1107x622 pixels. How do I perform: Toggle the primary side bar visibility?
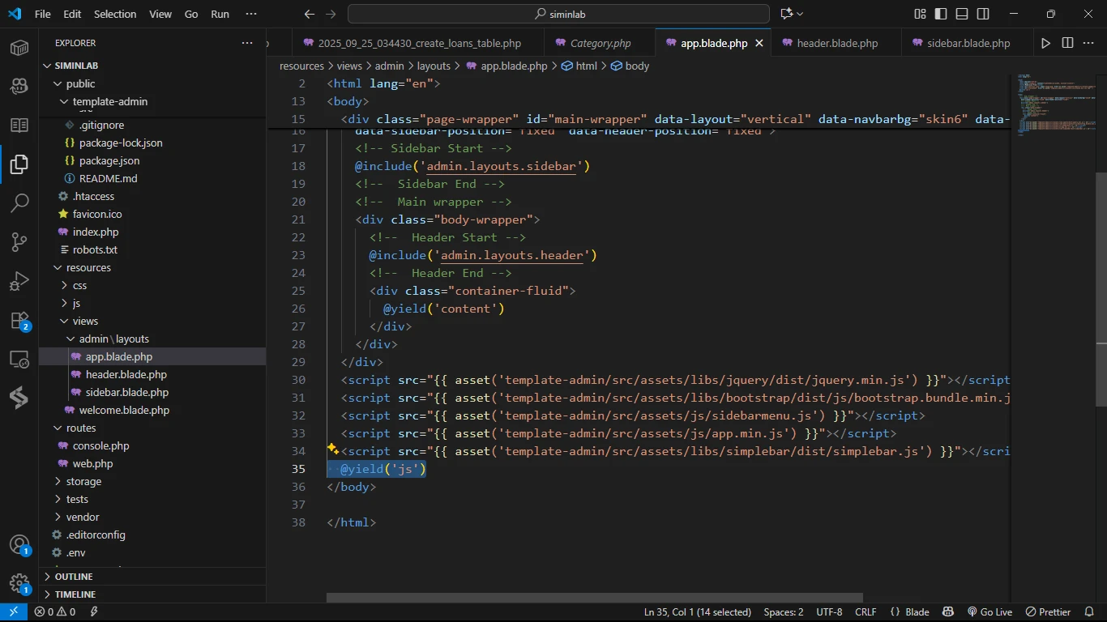pyautogui.click(x=941, y=14)
